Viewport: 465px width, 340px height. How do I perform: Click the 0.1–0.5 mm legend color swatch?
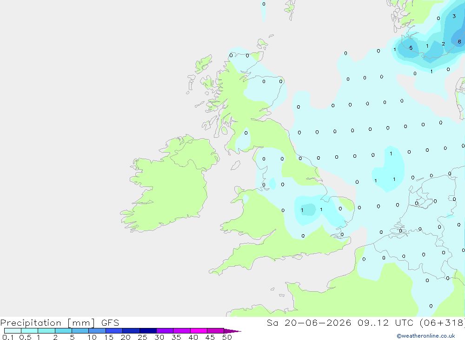click(13, 331)
